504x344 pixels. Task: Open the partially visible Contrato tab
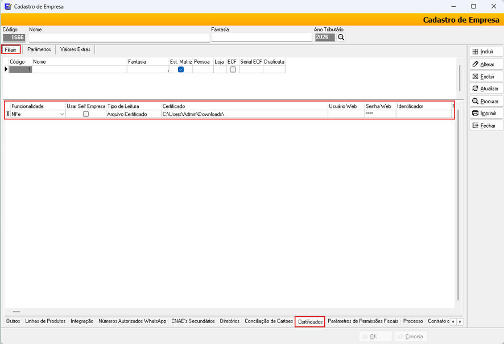coord(438,321)
